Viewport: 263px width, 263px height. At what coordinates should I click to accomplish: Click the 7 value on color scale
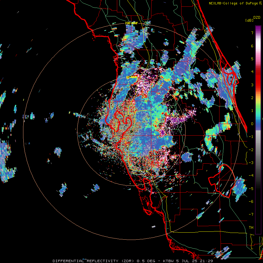click(252, 33)
